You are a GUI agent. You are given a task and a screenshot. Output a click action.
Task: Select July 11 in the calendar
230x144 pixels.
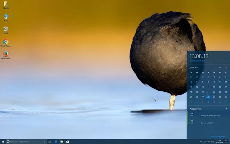pos(191,87)
